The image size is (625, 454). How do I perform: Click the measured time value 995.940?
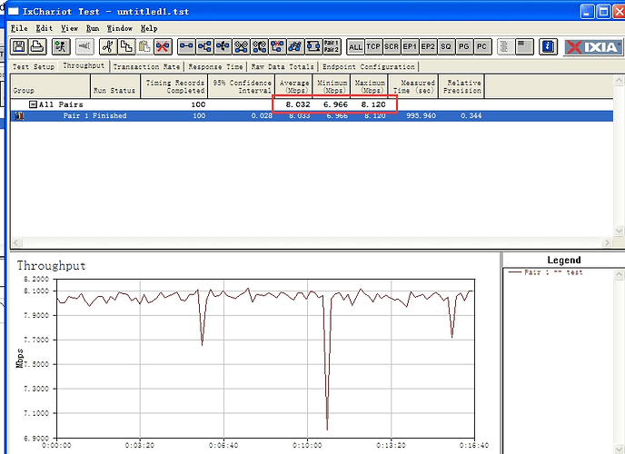pos(421,116)
